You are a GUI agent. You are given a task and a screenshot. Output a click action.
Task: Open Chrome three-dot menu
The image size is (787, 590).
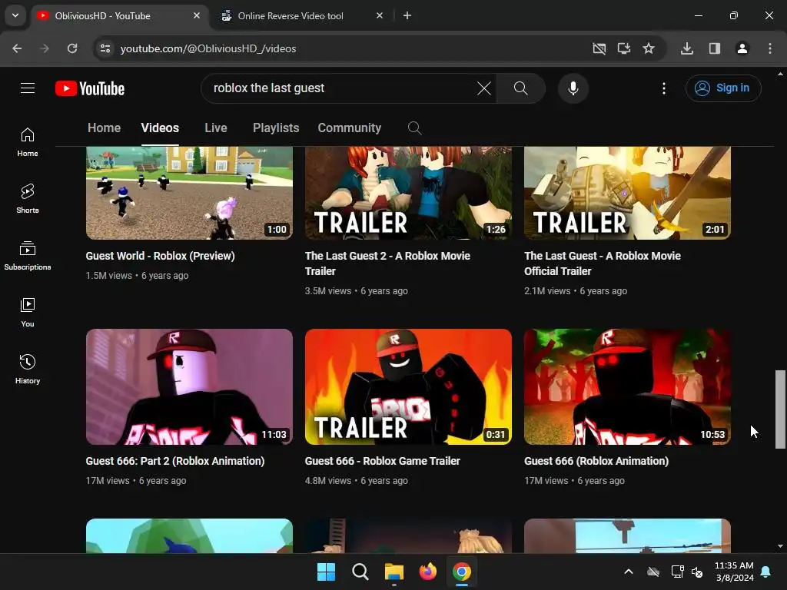770,48
